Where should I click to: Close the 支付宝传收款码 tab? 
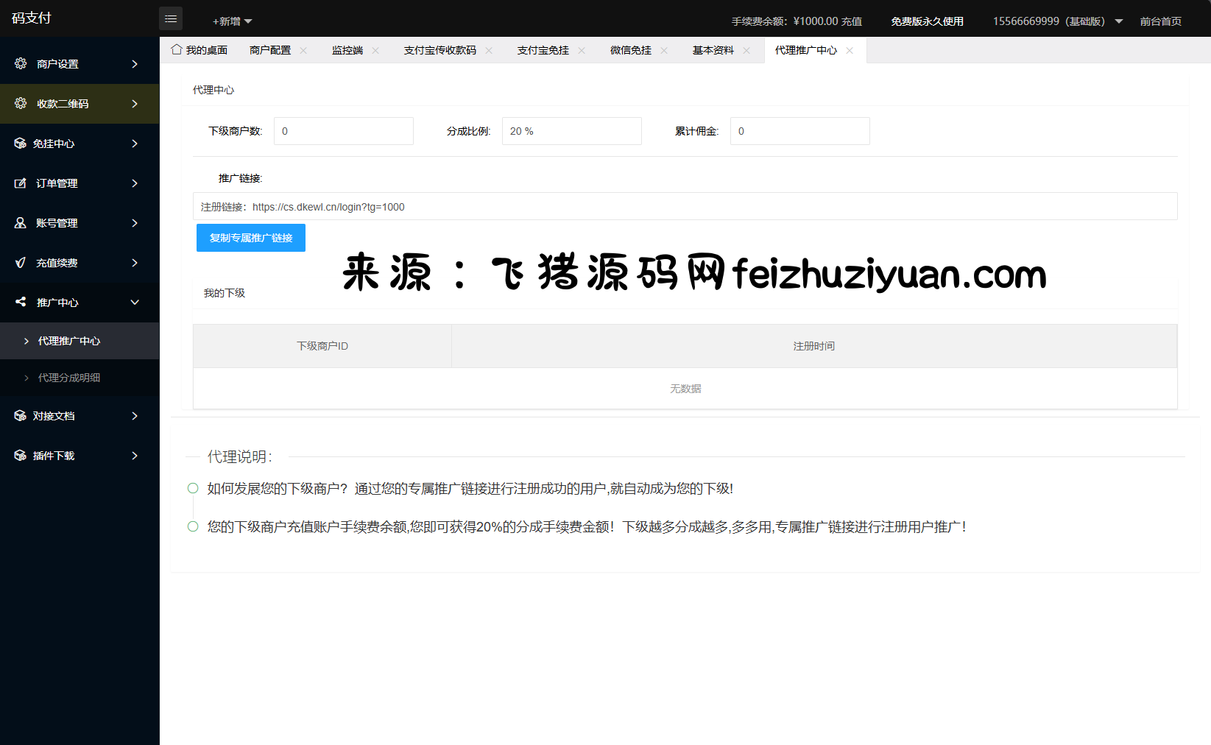pos(489,51)
